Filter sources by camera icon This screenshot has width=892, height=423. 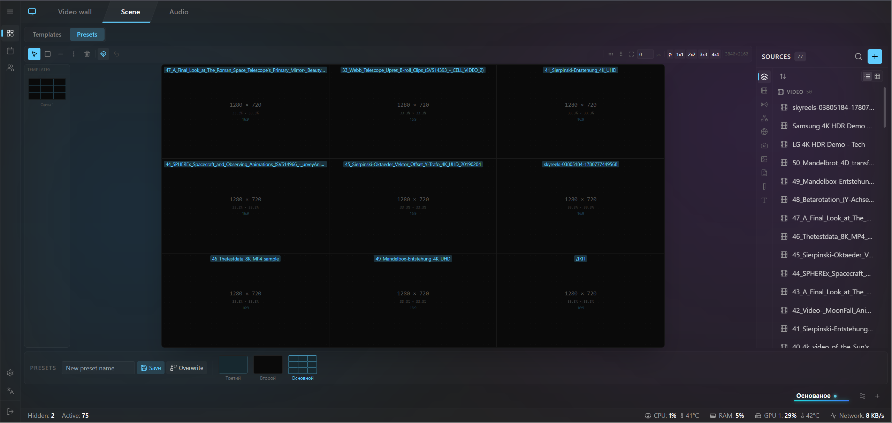[x=764, y=145]
